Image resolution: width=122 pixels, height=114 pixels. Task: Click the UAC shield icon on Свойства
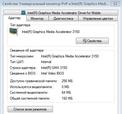(x=84, y=41)
